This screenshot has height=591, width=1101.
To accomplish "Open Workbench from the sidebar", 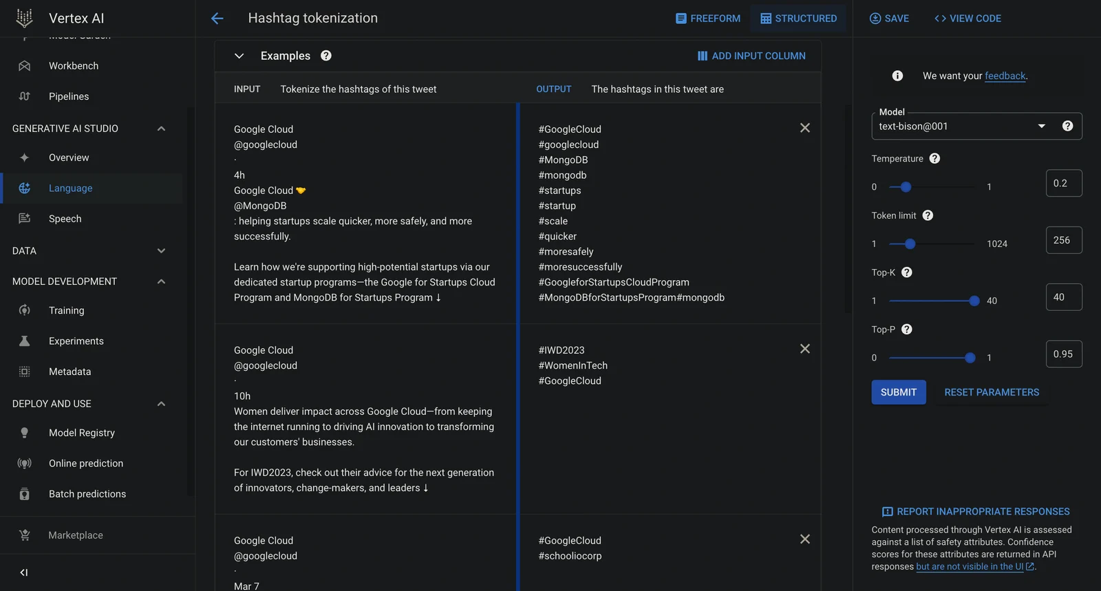I will click(74, 66).
